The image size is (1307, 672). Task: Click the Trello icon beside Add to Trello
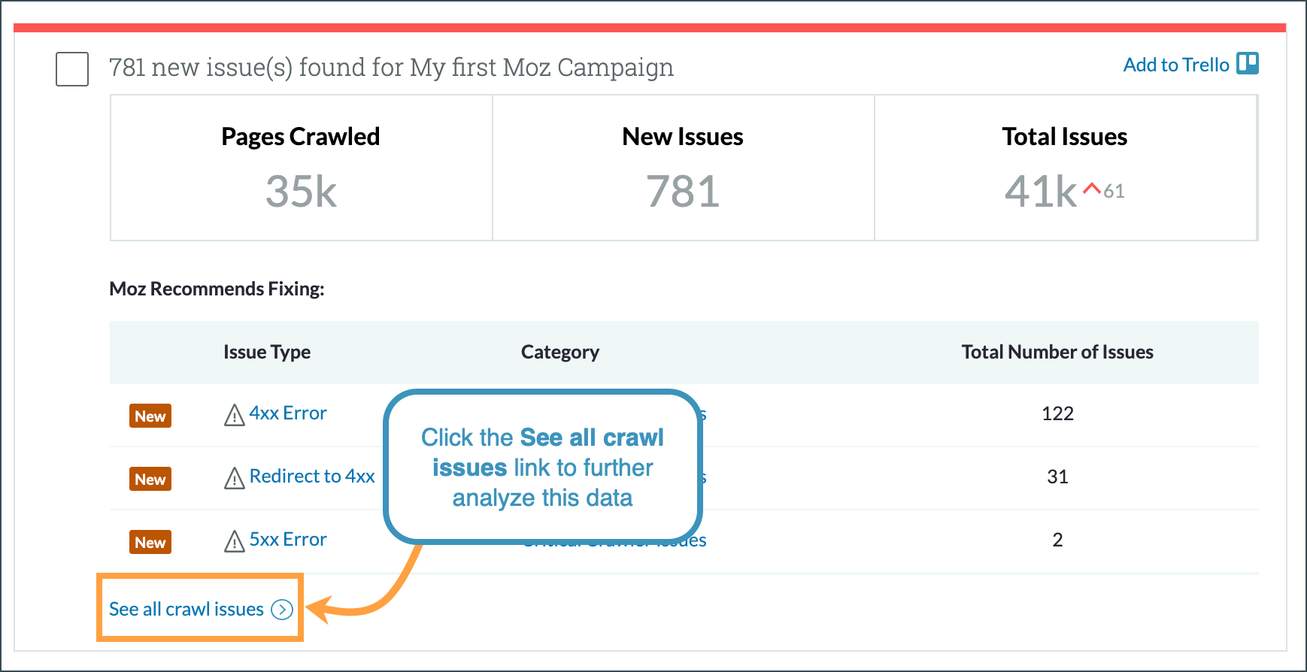tap(1247, 64)
